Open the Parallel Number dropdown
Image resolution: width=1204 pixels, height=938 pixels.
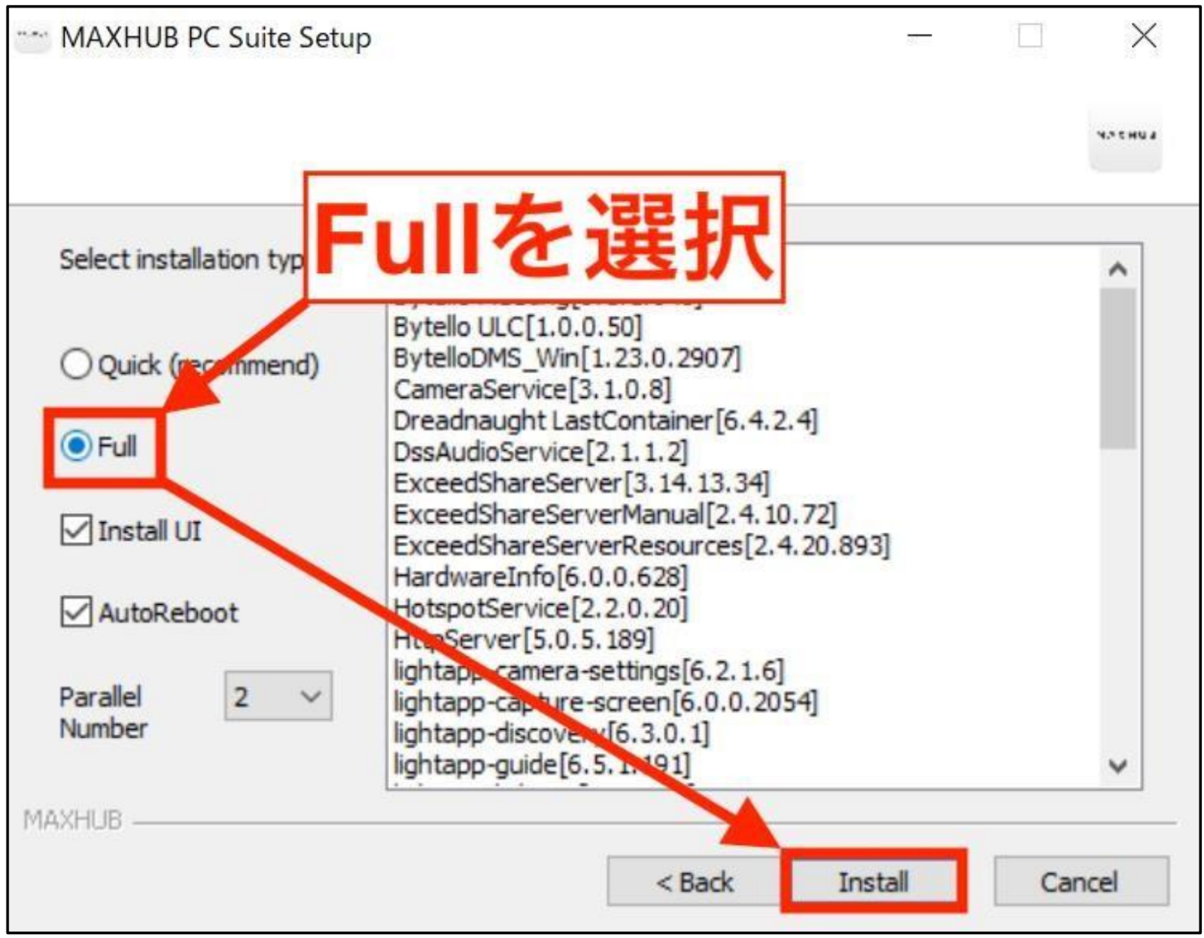point(278,697)
